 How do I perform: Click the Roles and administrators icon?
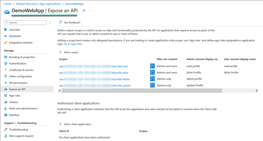(x=6, y=108)
